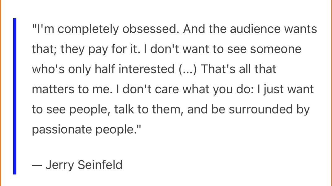The width and height of the screenshot is (332, 186).
Task: Click the final word "people." with closing quote
Action: click(x=118, y=130)
